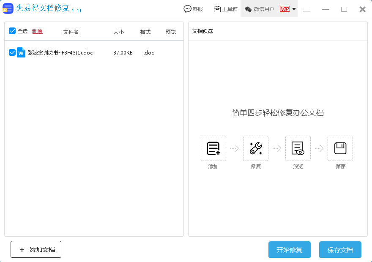
Task: Click the 文档预览 panel header
Action: click(202, 31)
